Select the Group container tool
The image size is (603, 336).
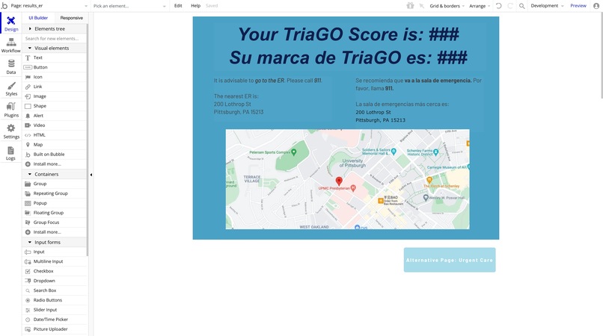tap(55, 184)
